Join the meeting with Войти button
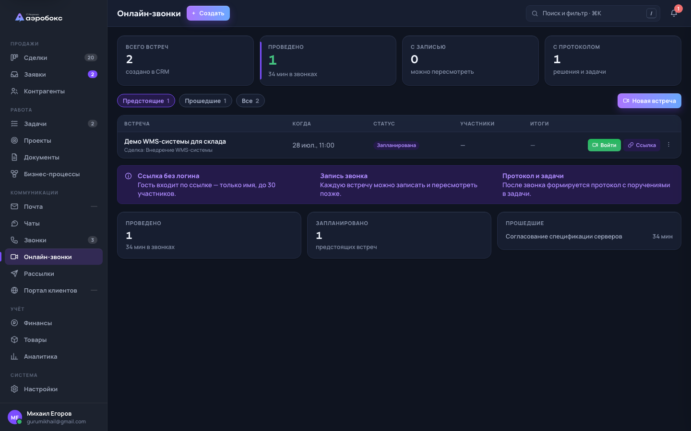691x431 pixels. click(604, 145)
